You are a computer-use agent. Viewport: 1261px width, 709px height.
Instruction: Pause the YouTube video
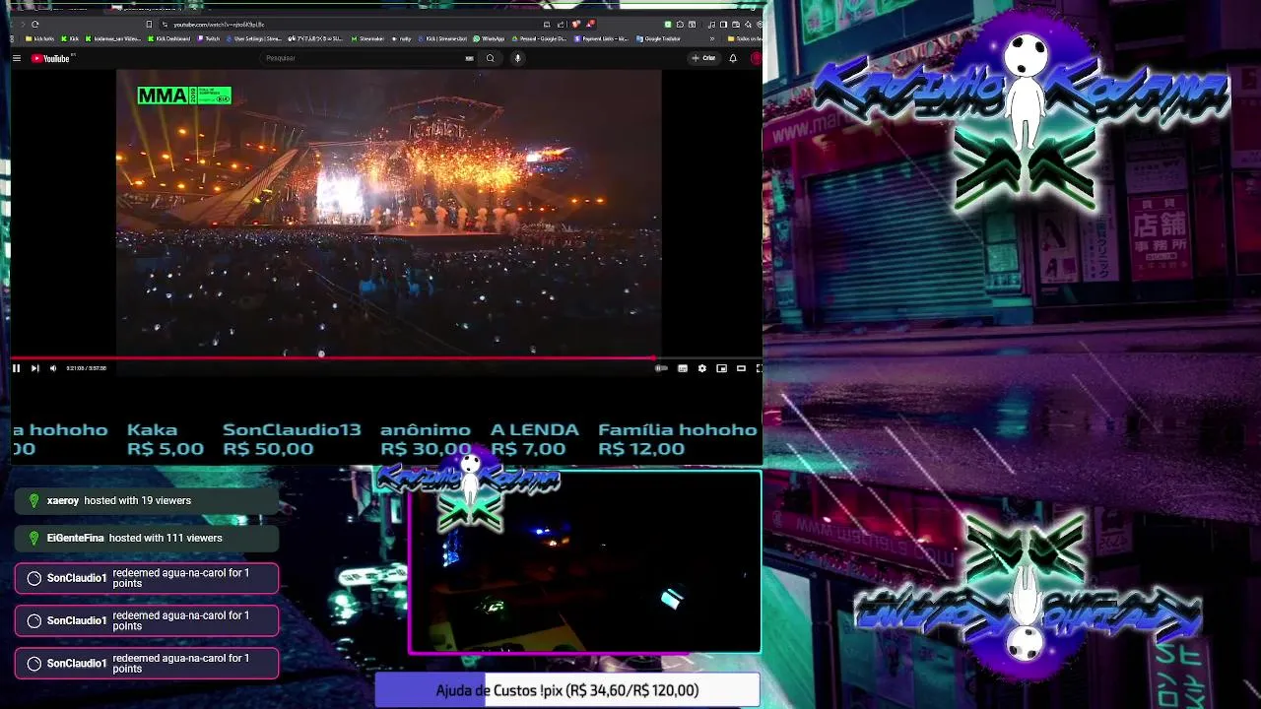point(16,368)
